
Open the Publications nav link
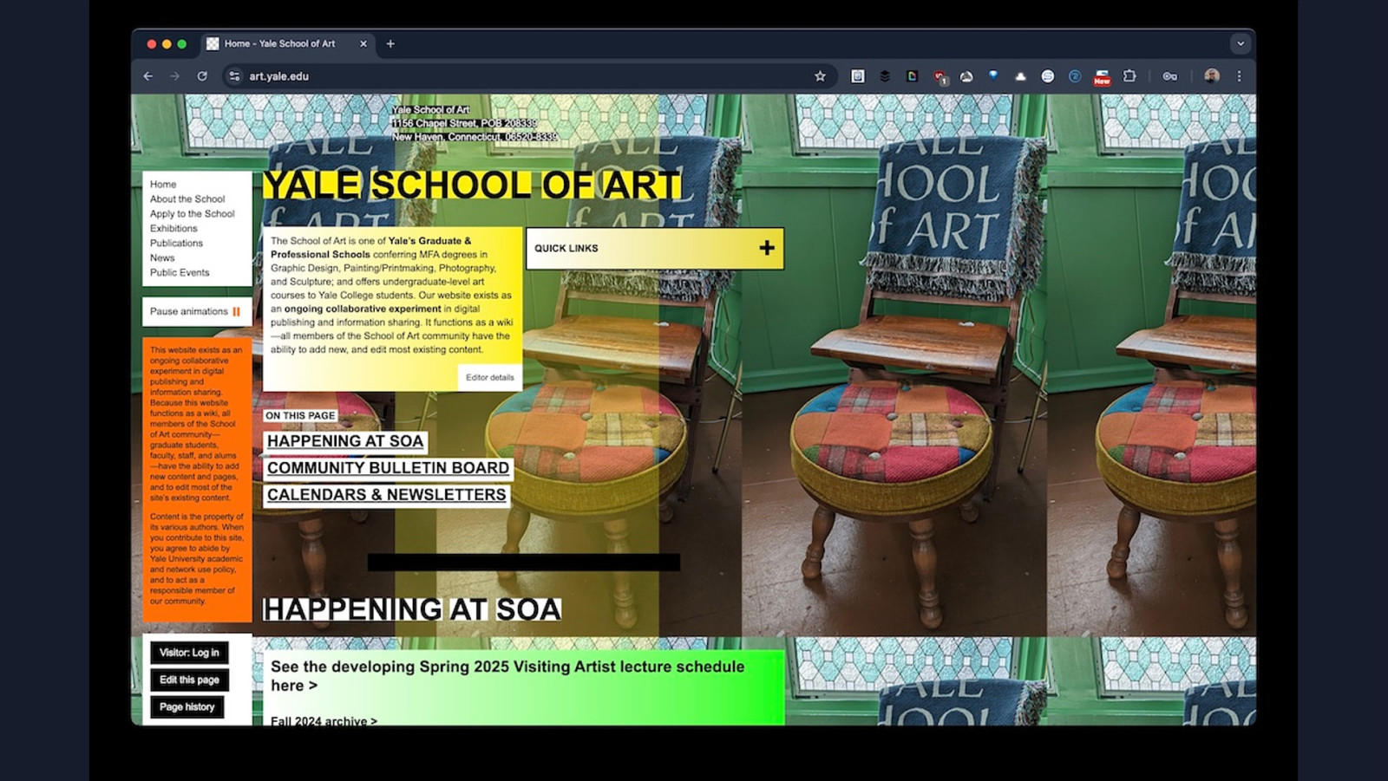click(x=176, y=243)
